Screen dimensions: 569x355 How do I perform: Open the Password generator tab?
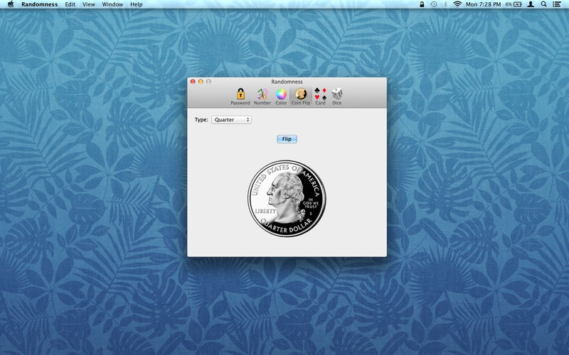[x=240, y=97]
